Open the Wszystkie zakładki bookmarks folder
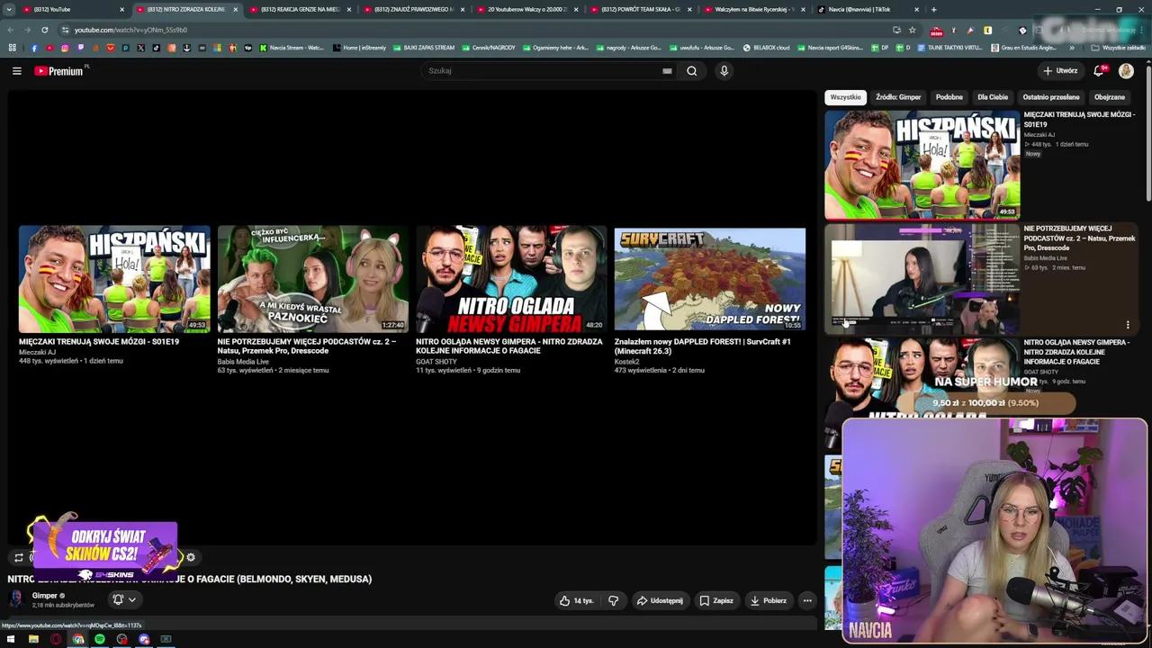Image resolution: width=1152 pixels, height=648 pixels. click(x=1118, y=48)
